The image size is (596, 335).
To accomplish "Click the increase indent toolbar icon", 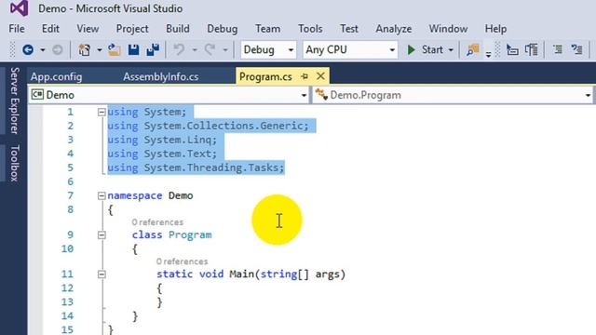I will coord(532,49).
